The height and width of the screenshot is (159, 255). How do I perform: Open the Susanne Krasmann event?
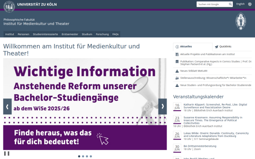[x=213, y=120]
